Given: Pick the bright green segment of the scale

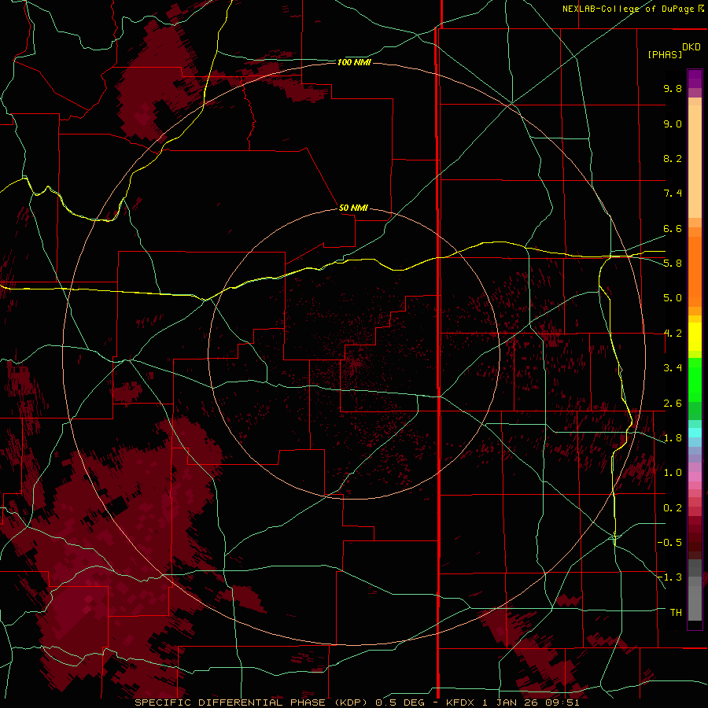Looking at the screenshot, I should [x=695, y=379].
